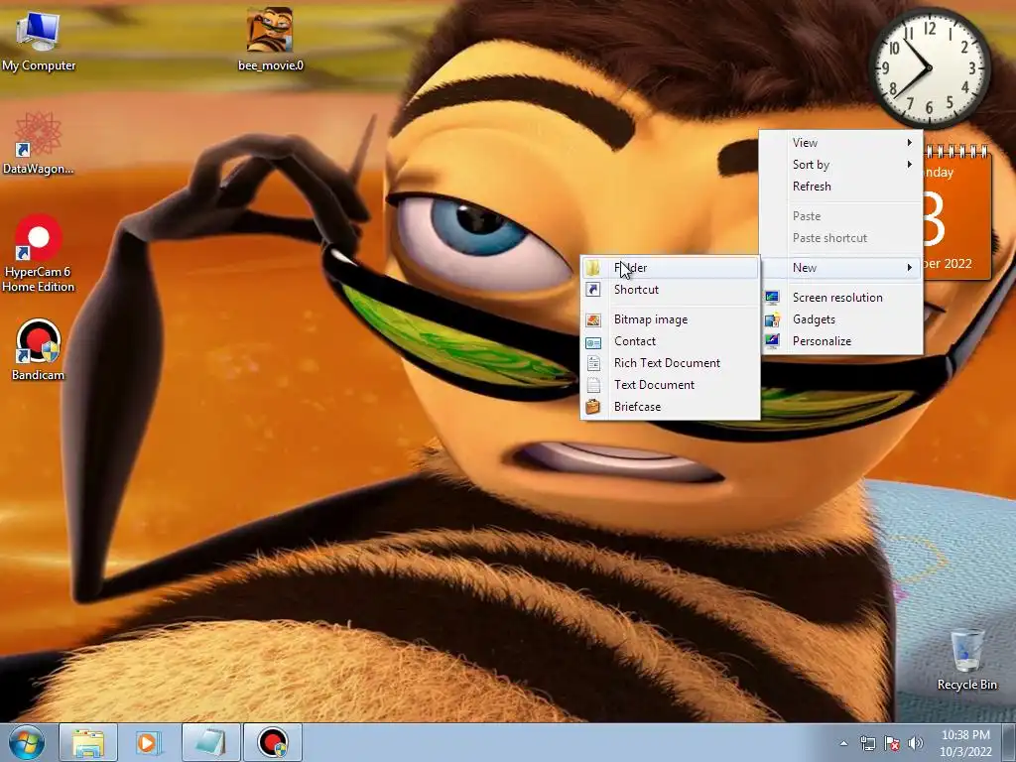Click the Bandicam taskbar icon
1016x762 pixels.
tap(273, 742)
